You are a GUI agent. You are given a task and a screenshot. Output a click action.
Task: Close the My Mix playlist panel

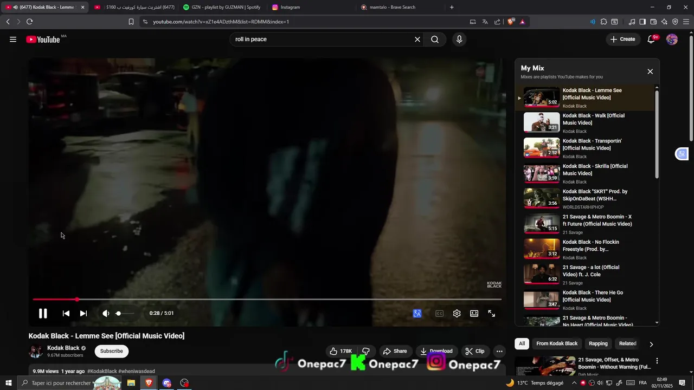point(650,71)
